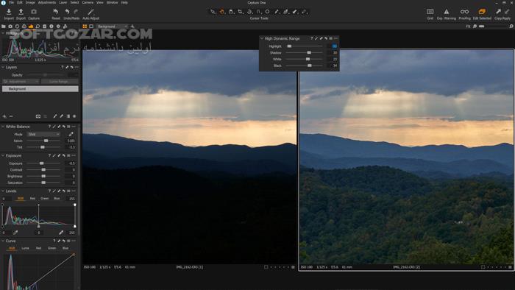Open the Library folder tool tab
This screenshot has width=515, height=290.
3,26
